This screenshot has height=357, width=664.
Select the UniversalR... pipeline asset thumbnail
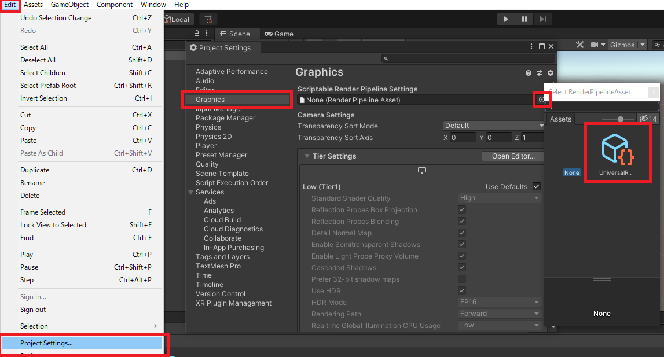coord(618,154)
